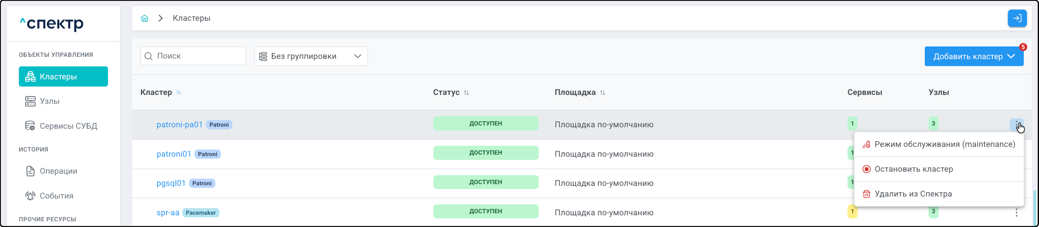
Task: Open Сервисы СУБД sidebar section
Action: [68, 126]
